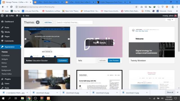Select the plant photo theme thumbnail
This screenshot has height=101, width=180.
(x=47, y=80)
